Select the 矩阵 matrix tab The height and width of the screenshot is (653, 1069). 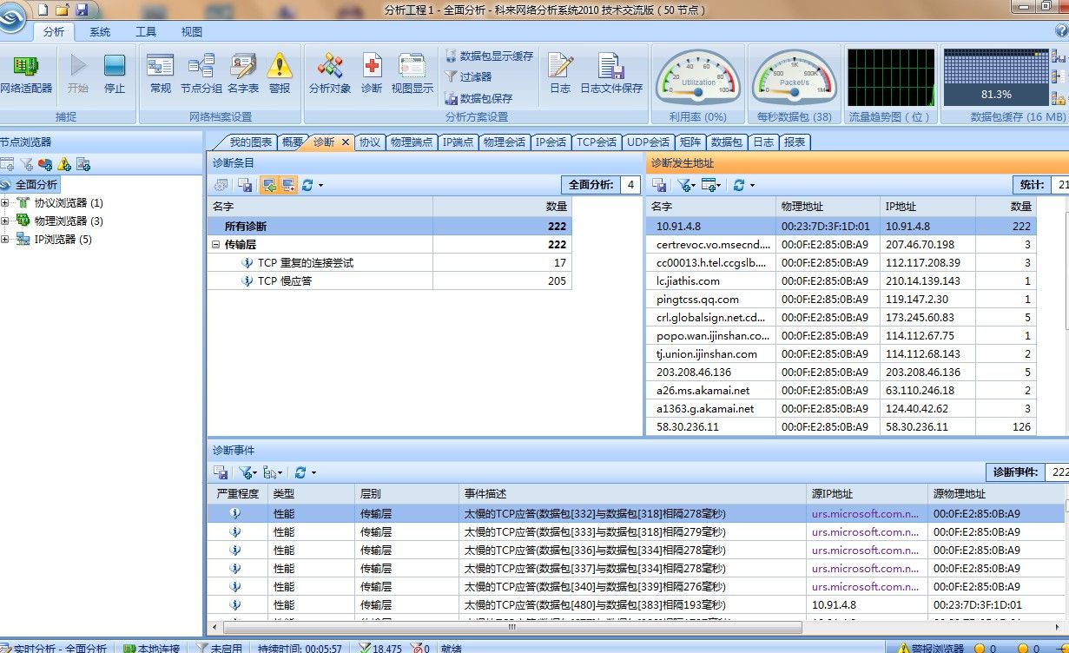[x=690, y=142]
